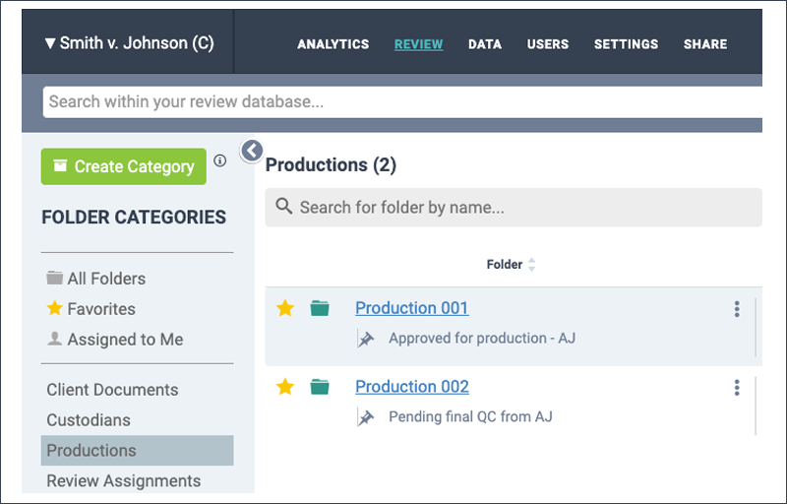The height and width of the screenshot is (504, 787).
Task: Select the Productions category
Action: 137,450
